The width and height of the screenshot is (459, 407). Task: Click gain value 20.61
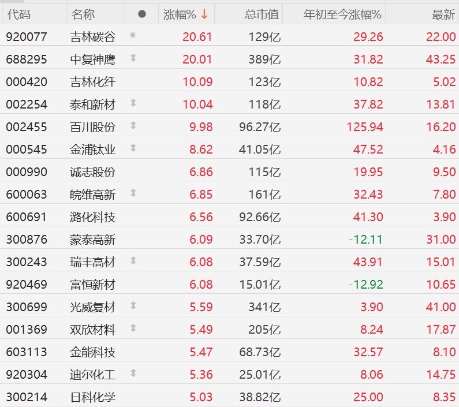(197, 37)
